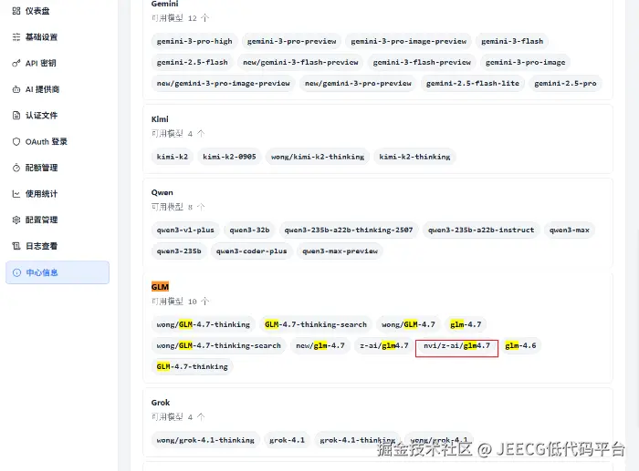Click gemini-2.5-flash-lite model tag

tap(473, 84)
